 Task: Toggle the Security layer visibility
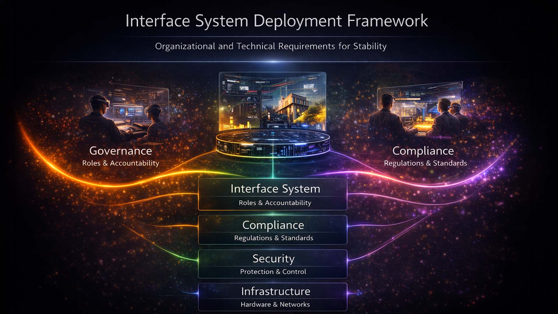(x=273, y=264)
